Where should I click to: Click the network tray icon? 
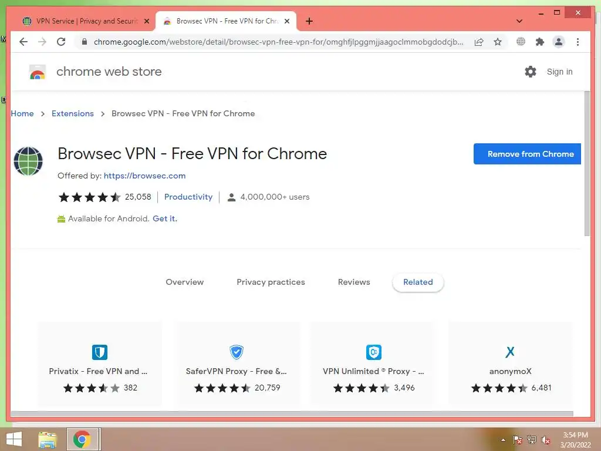pyautogui.click(x=532, y=440)
